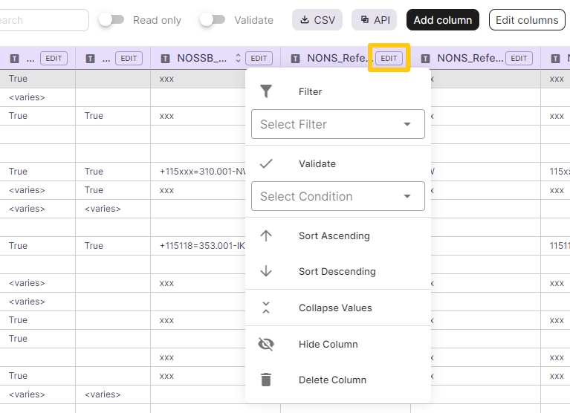Screen dimensions: 570x413
Task: Click the sort arrows icon in NOSSB header
Action: point(238,58)
